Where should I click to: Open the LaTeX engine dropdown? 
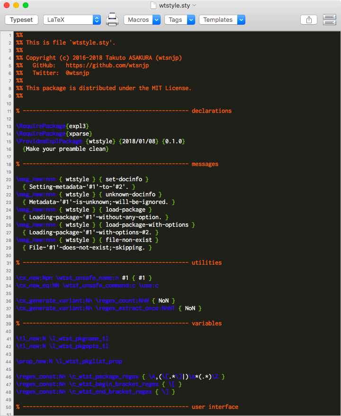[72, 19]
